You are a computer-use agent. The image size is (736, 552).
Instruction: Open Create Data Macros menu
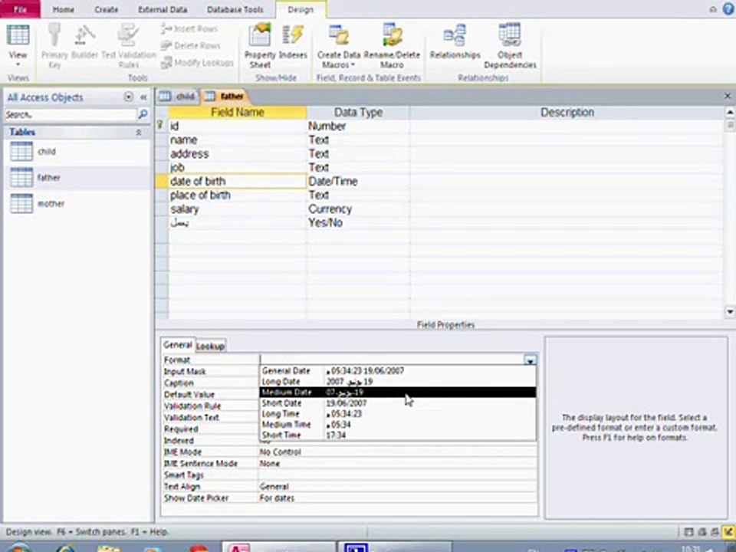pos(339,46)
